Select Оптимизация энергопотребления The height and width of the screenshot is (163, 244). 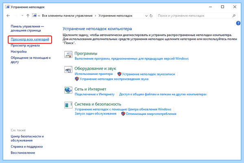(151, 114)
